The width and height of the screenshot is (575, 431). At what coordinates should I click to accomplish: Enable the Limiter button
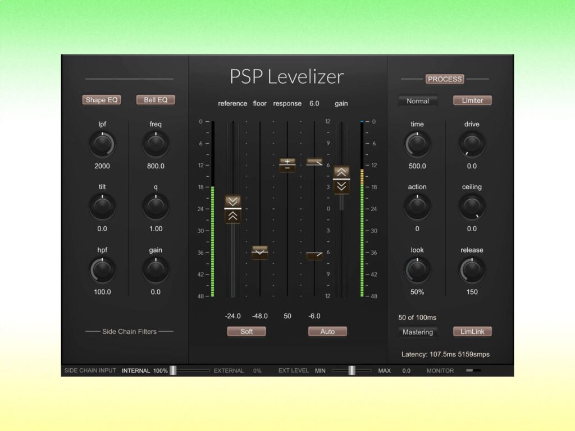472,100
